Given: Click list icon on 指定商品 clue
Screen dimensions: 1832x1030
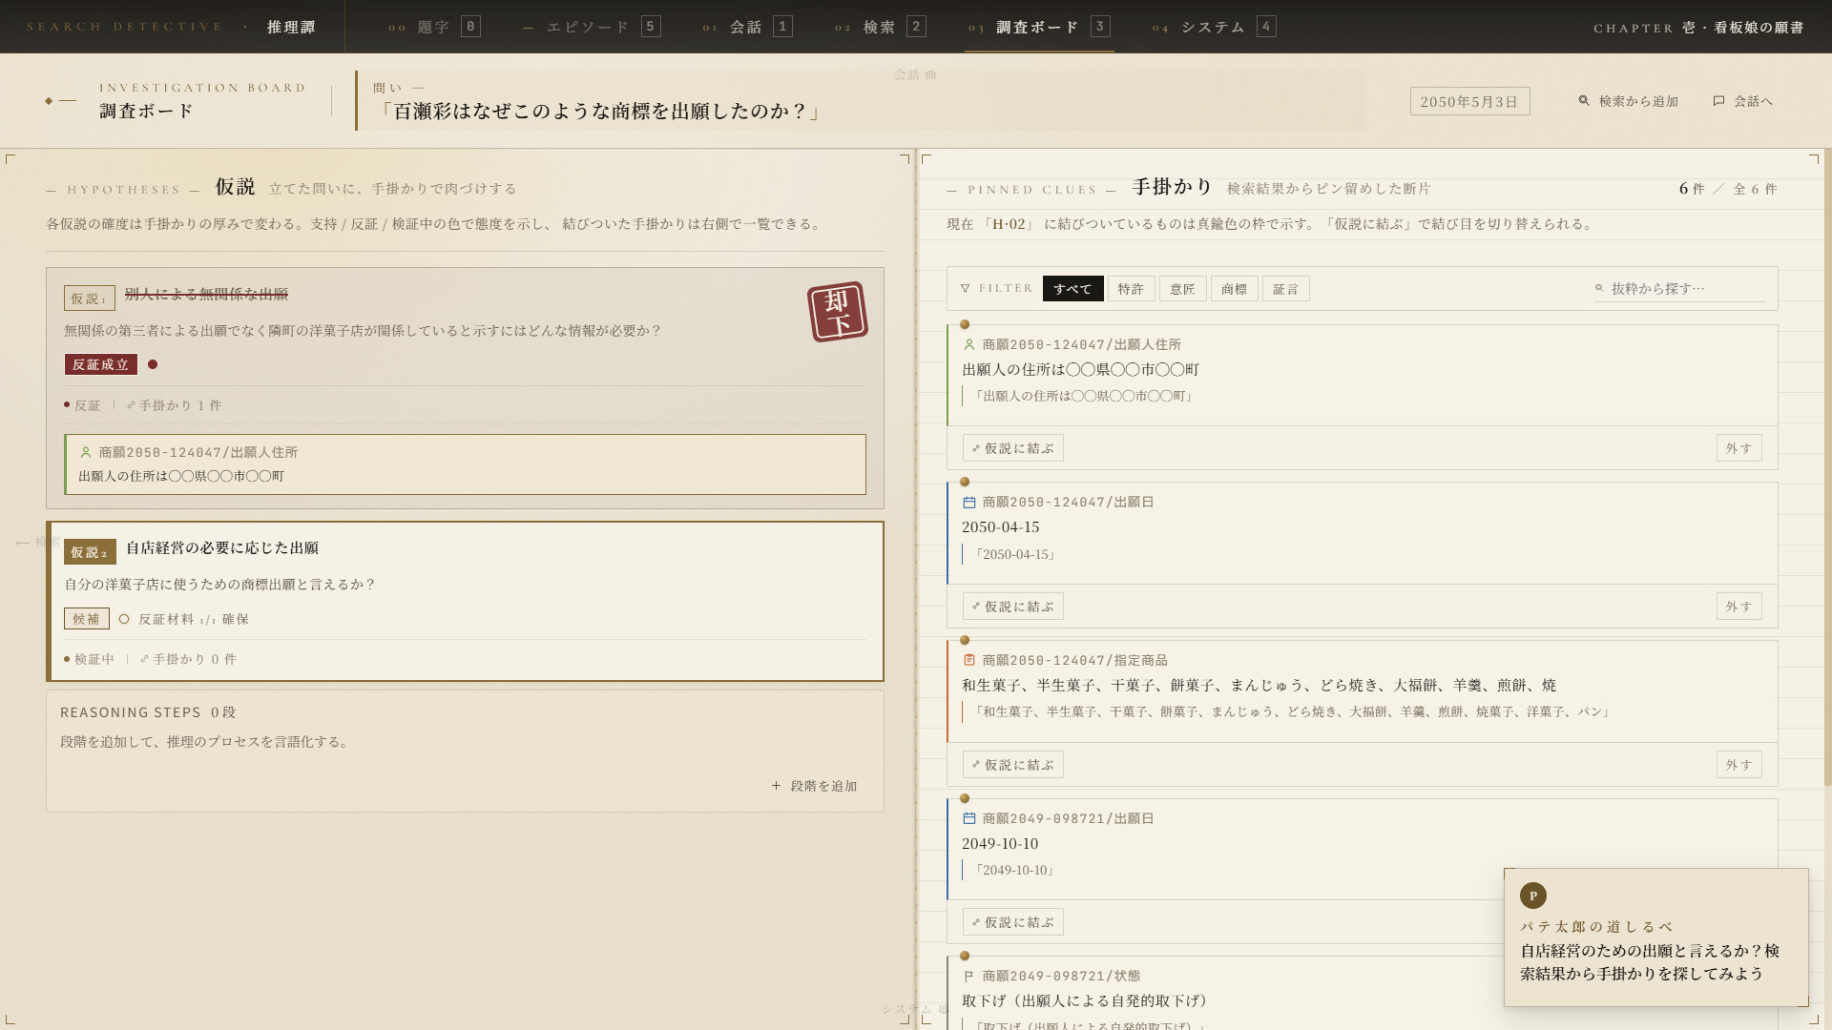Looking at the screenshot, I should 969,660.
